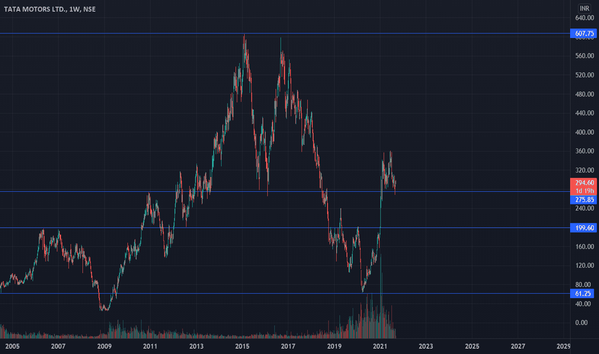Click the 2029 time axis label
Image resolution: width=599 pixels, height=354 pixels.
pos(564,346)
